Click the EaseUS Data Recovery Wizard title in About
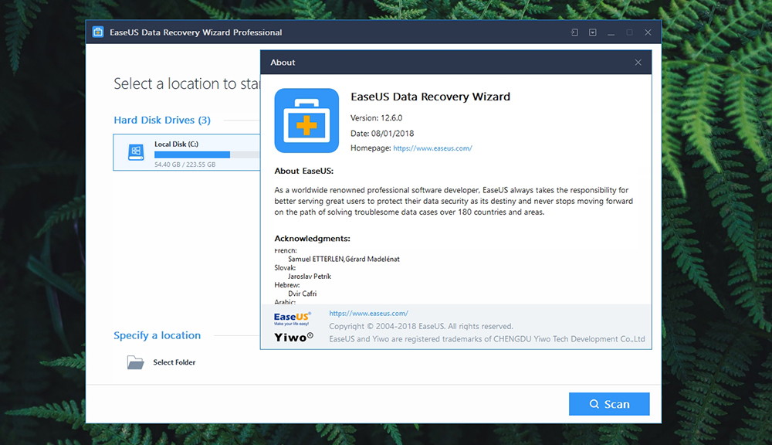The image size is (772, 445). pos(430,97)
